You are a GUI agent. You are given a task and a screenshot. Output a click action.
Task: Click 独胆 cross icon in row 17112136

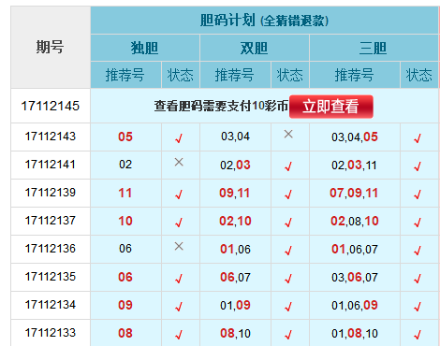179,246
